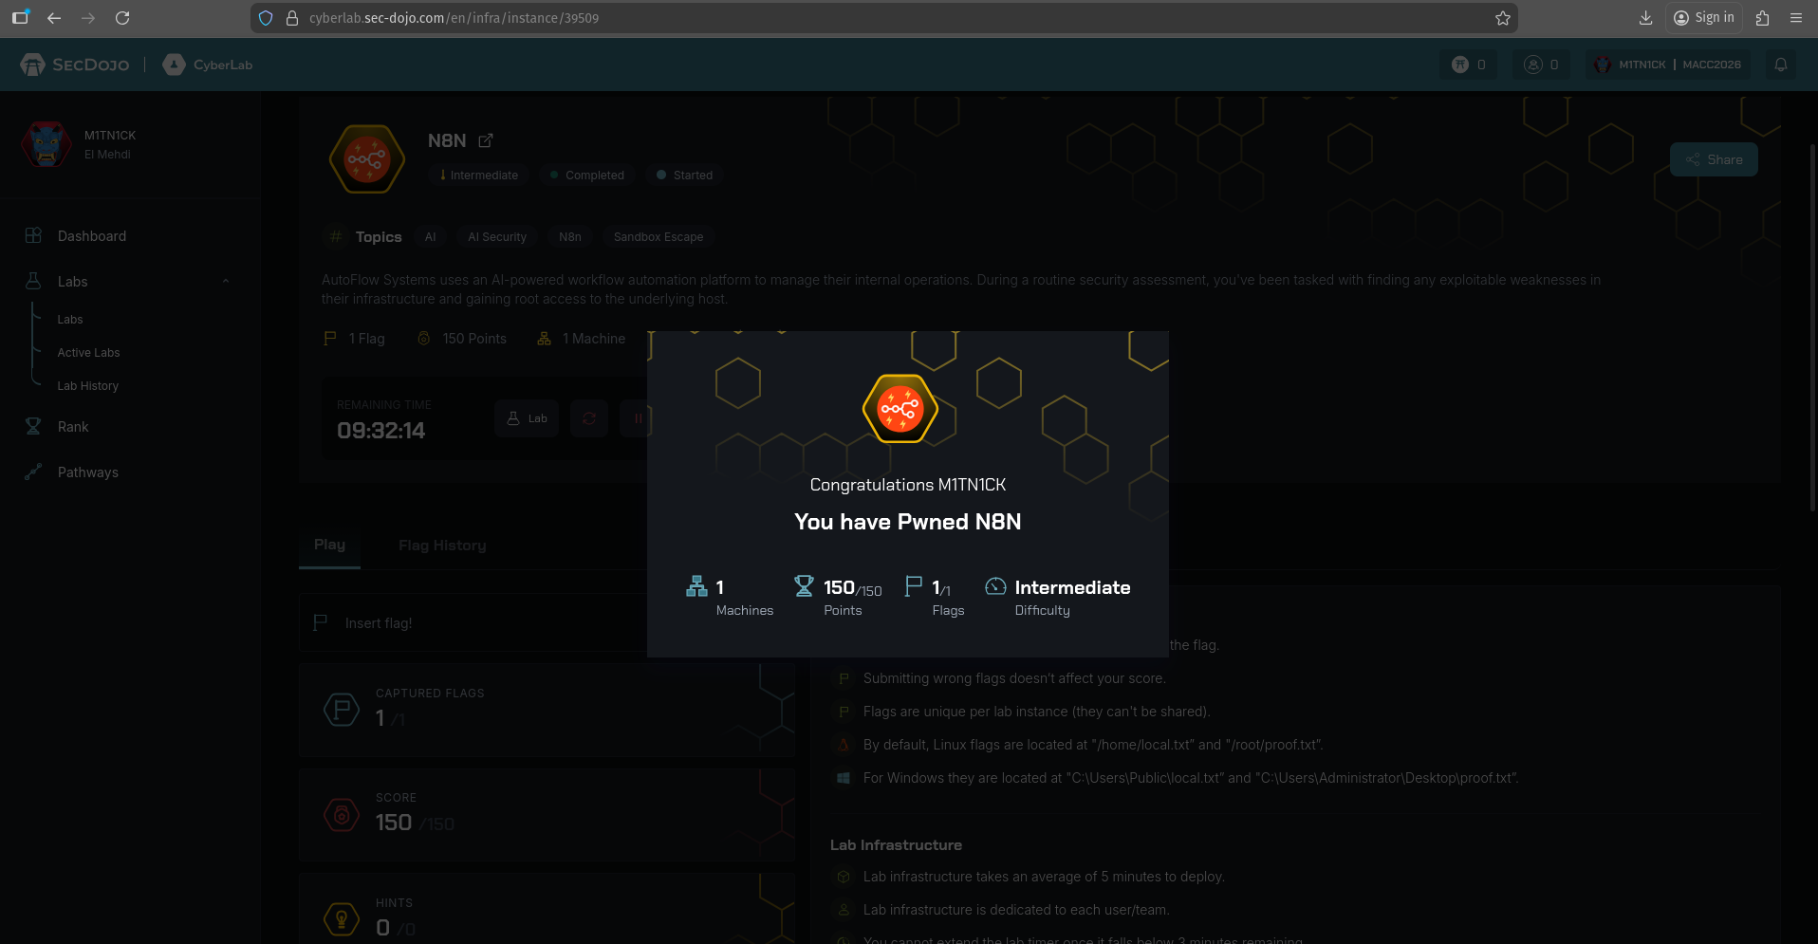The height and width of the screenshot is (944, 1818).
Task: Open browser downloads panel
Action: (1646, 18)
